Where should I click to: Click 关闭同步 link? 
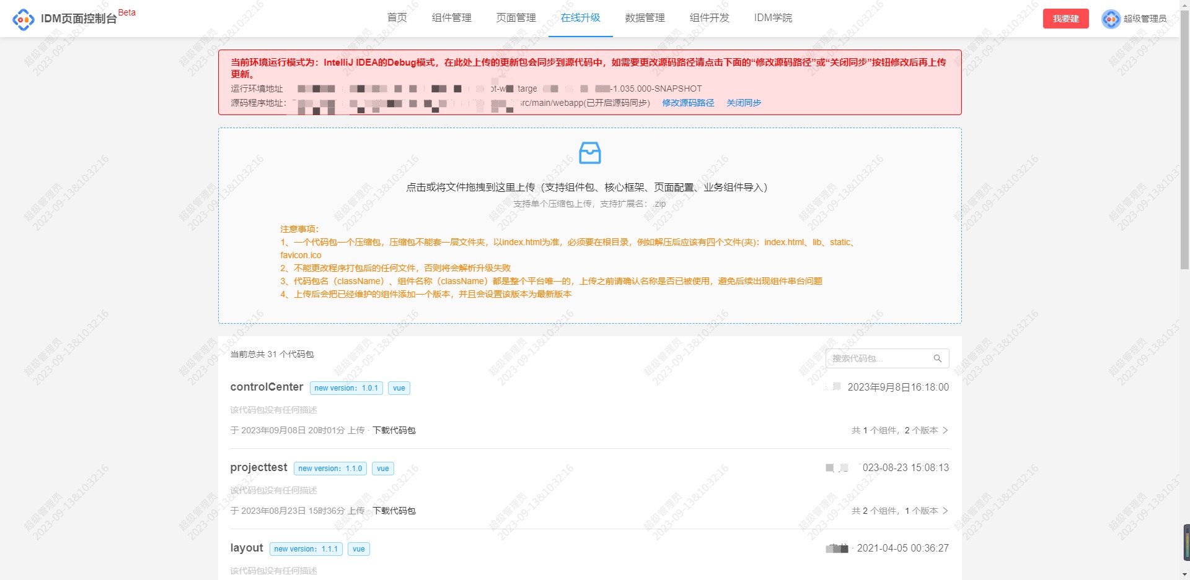pos(744,103)
